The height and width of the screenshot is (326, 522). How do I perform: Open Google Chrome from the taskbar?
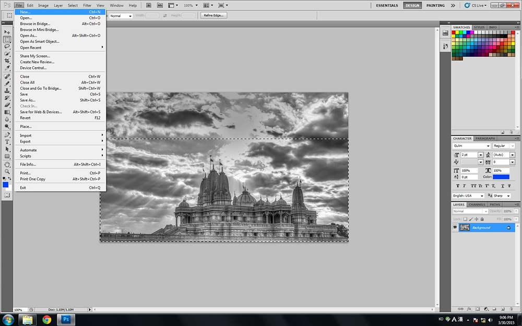pyautogui.click(x=47, y=319)
